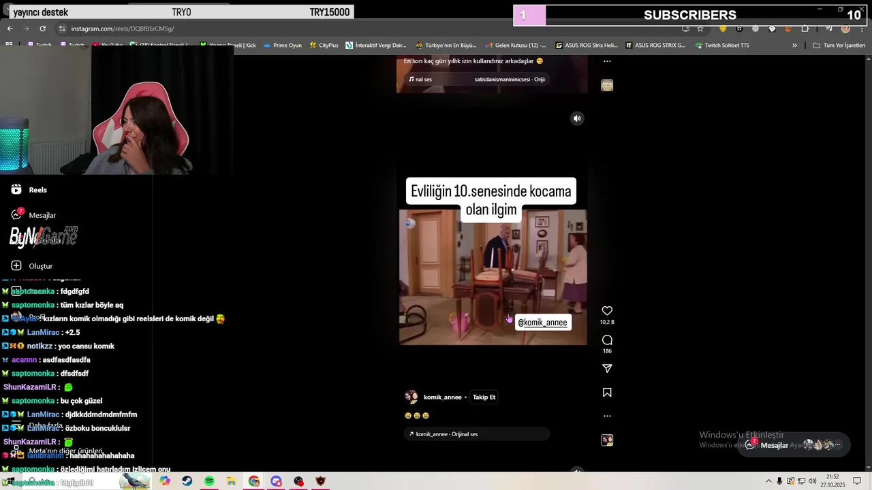Open the Tüm Yer İşaretleri folder
Screen dimensions: 872x490
click(x=839, y=46)
